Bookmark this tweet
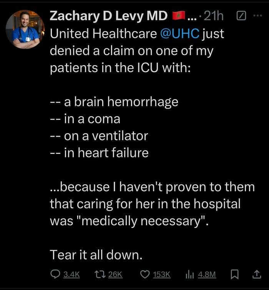 (234, 274)
